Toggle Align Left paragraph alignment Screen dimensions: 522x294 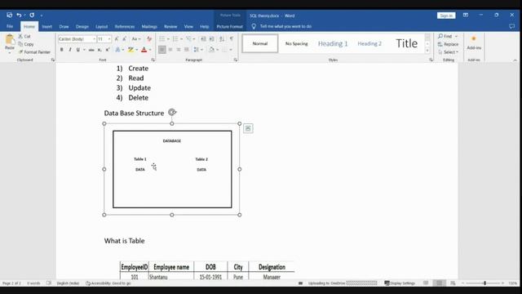(161, 50)
